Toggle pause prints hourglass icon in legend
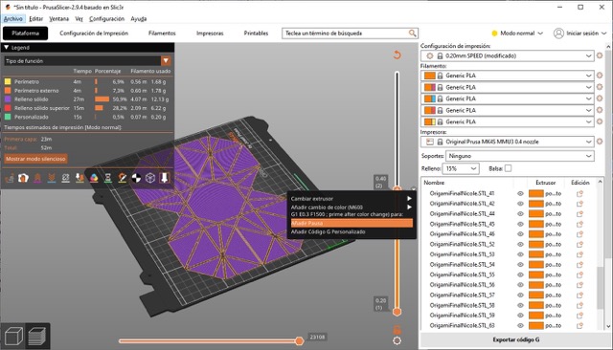The width and height of the screenshot is (613, 350). [108, 178]
